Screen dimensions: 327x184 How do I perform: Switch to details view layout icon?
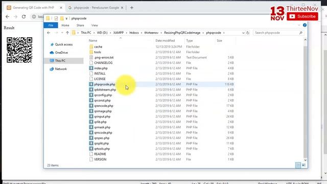(x=298, y=165)
